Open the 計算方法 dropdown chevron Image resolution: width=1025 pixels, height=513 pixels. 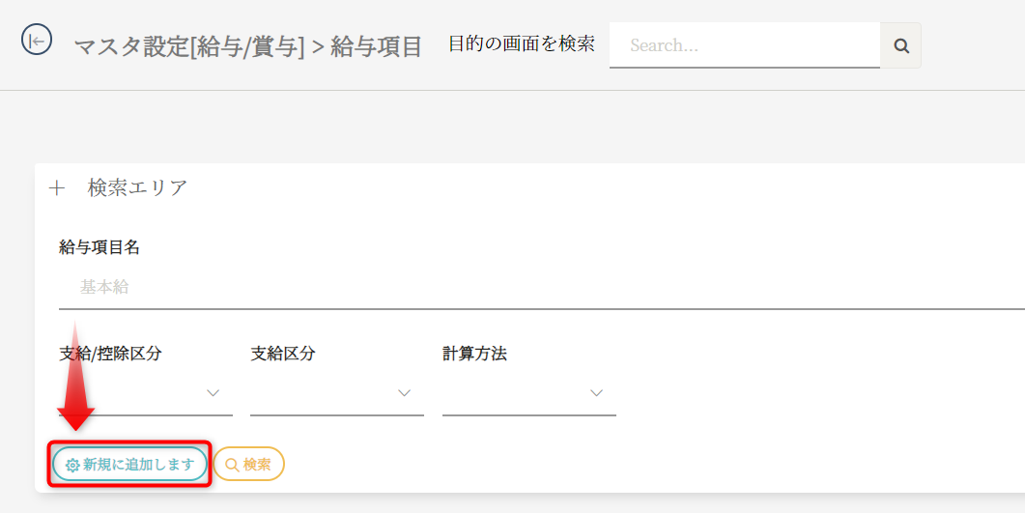coord(597,393)
